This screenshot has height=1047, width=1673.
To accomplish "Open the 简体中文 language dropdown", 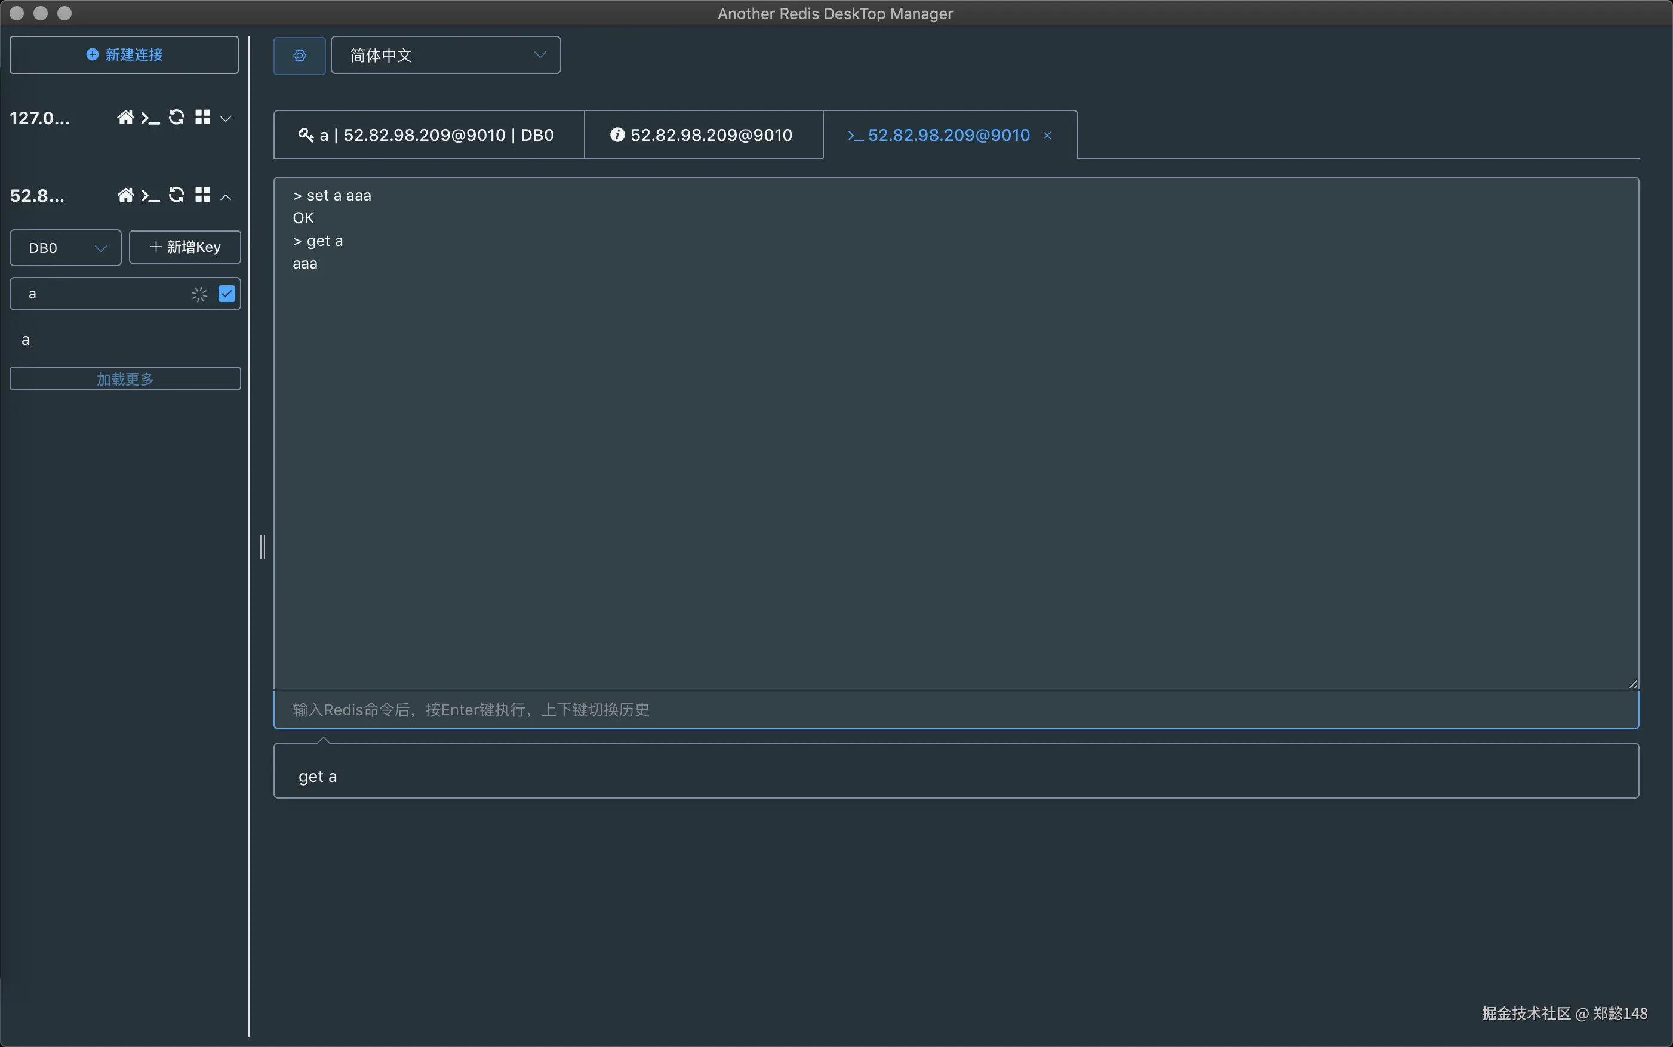I will [445, 56].
